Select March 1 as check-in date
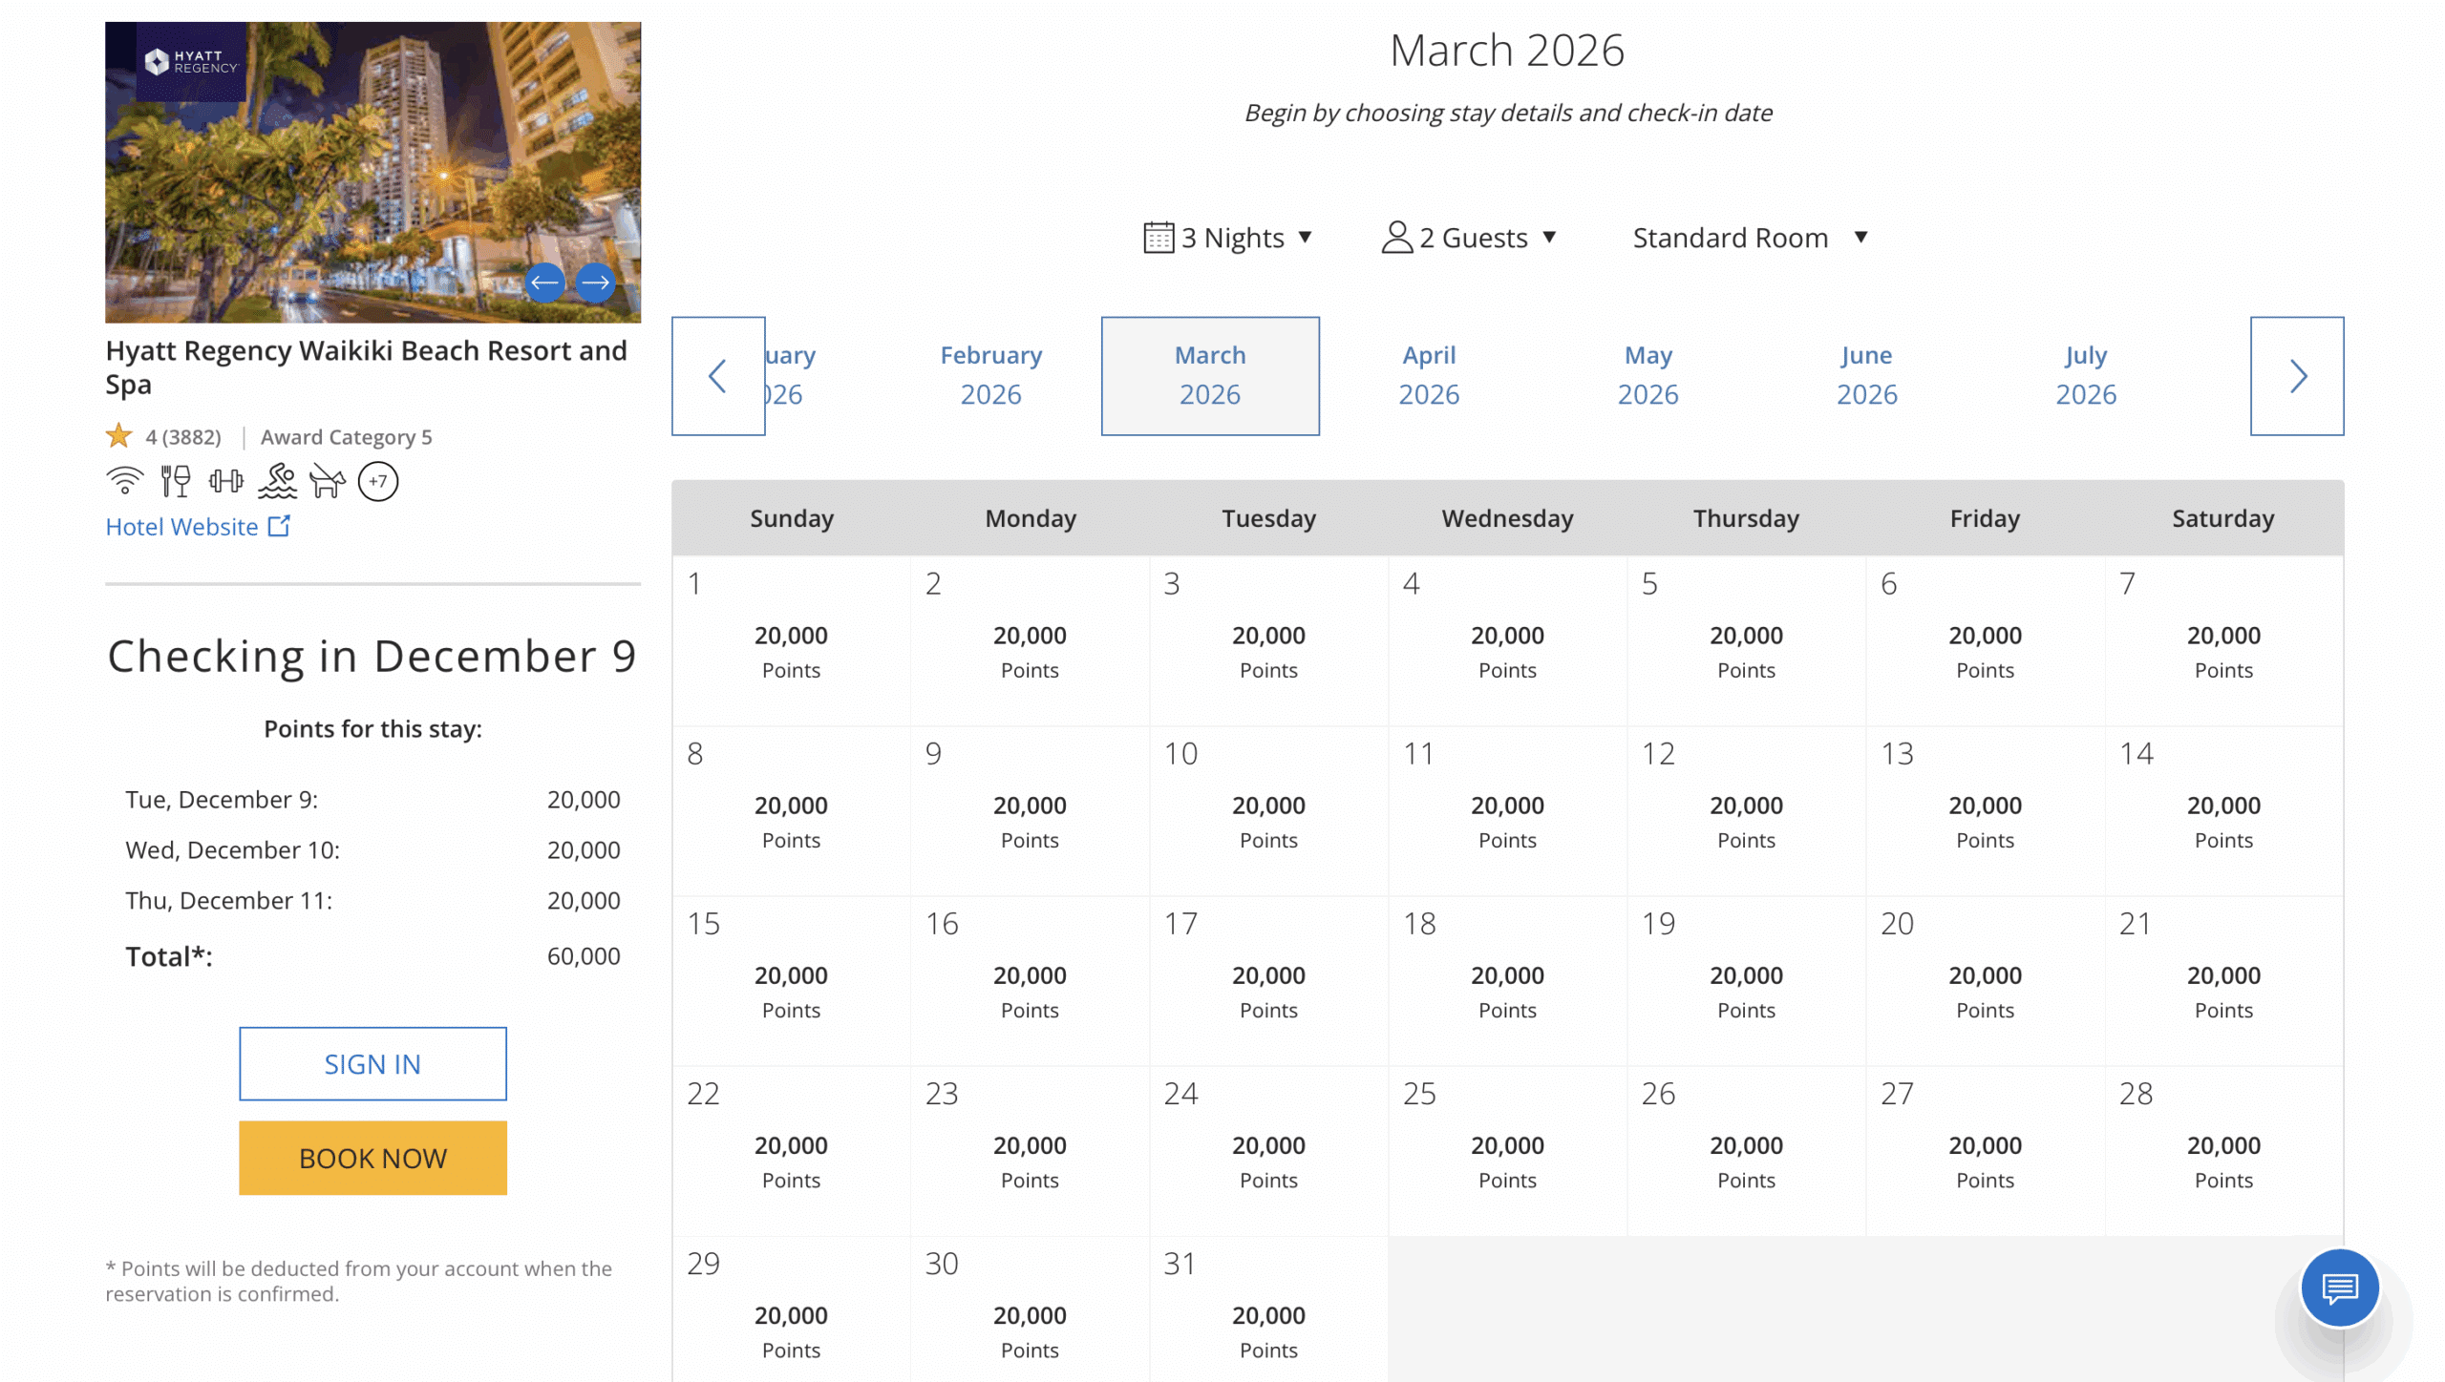 [x=791, y=640]
